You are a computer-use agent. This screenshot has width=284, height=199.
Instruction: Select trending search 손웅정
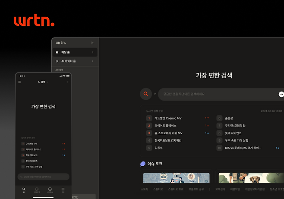pyautogui.click(x=229, y=118)
